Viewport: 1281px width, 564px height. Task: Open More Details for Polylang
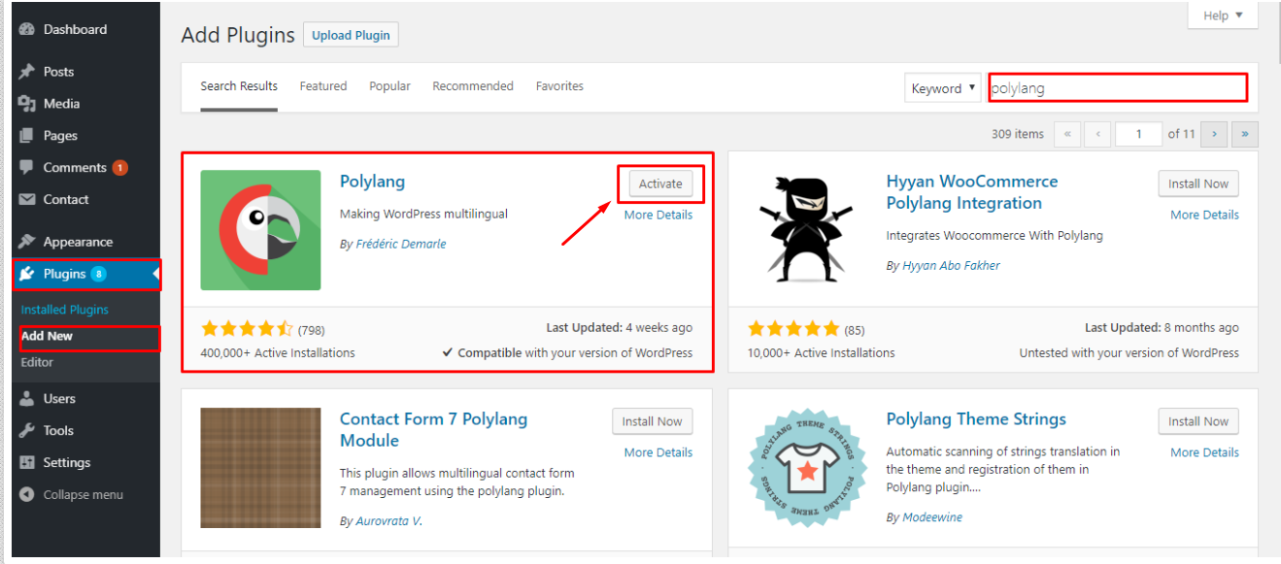tap(658, 215)
